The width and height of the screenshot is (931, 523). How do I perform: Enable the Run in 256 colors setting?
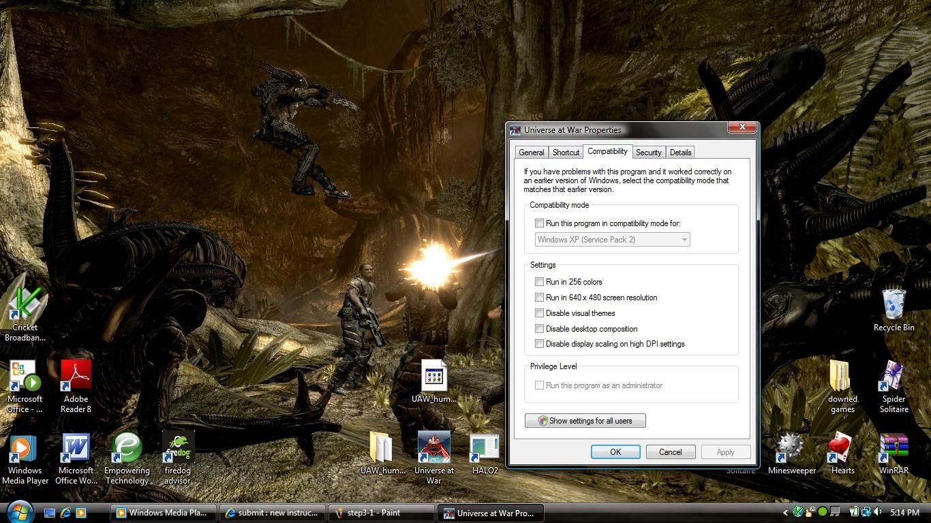pos(539,281)
